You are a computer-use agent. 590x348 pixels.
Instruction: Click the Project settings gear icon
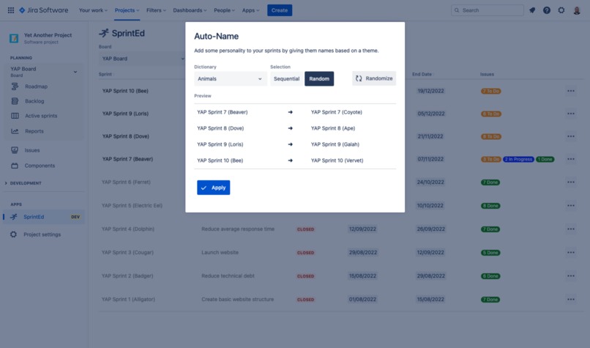coord(14,234)
